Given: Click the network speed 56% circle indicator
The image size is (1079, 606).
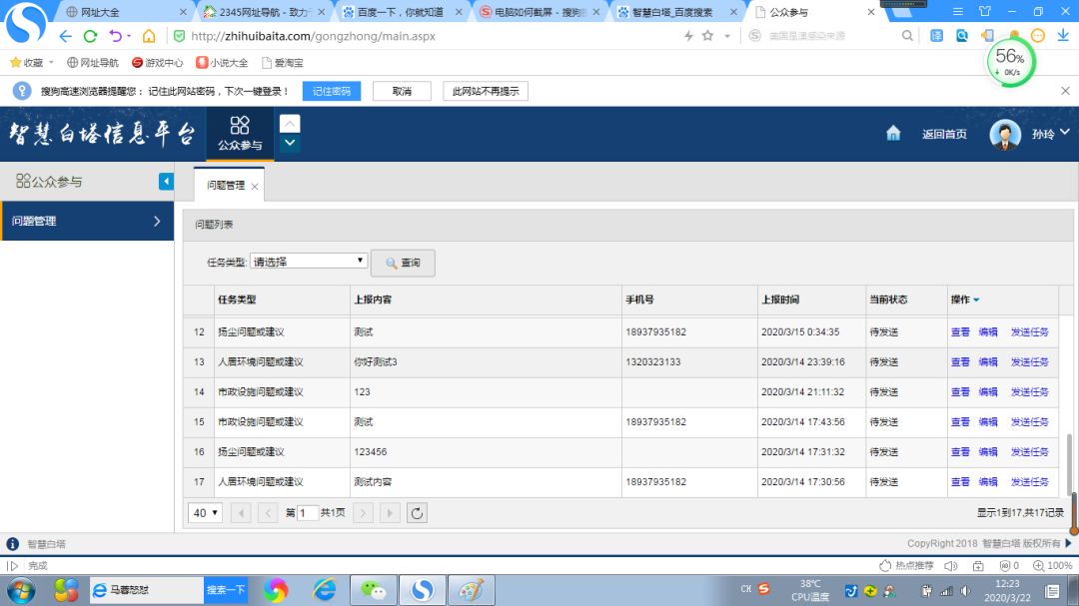Looking at the screenshot, I should pos(1008,62).
